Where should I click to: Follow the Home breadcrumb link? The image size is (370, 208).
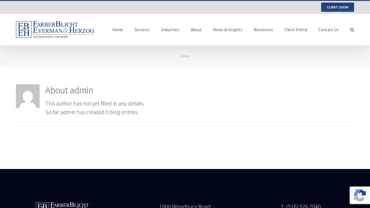tap(185, 56)
